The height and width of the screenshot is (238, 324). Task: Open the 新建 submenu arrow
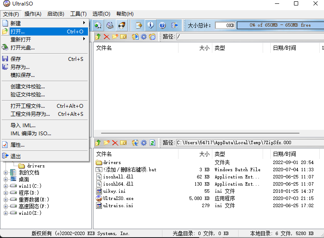(x=84, y=23)
